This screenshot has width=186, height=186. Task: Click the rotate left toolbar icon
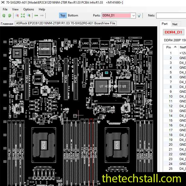pyautogui.click(x=4, y=15)
